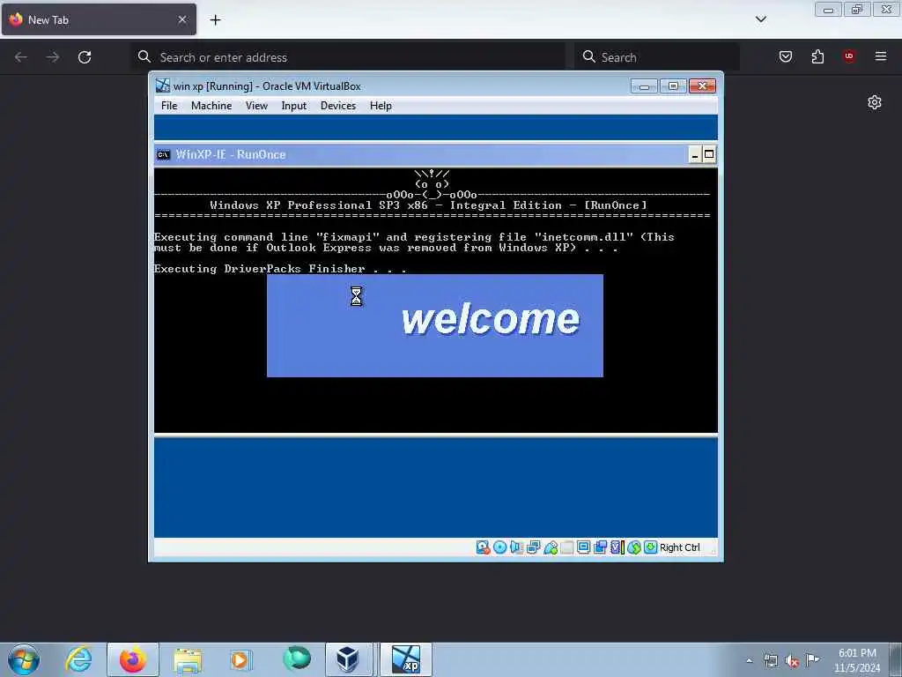Viewport: 902px width, 677px height.
Task: Click the muted volume tray icon
Action: pos(792,661)
